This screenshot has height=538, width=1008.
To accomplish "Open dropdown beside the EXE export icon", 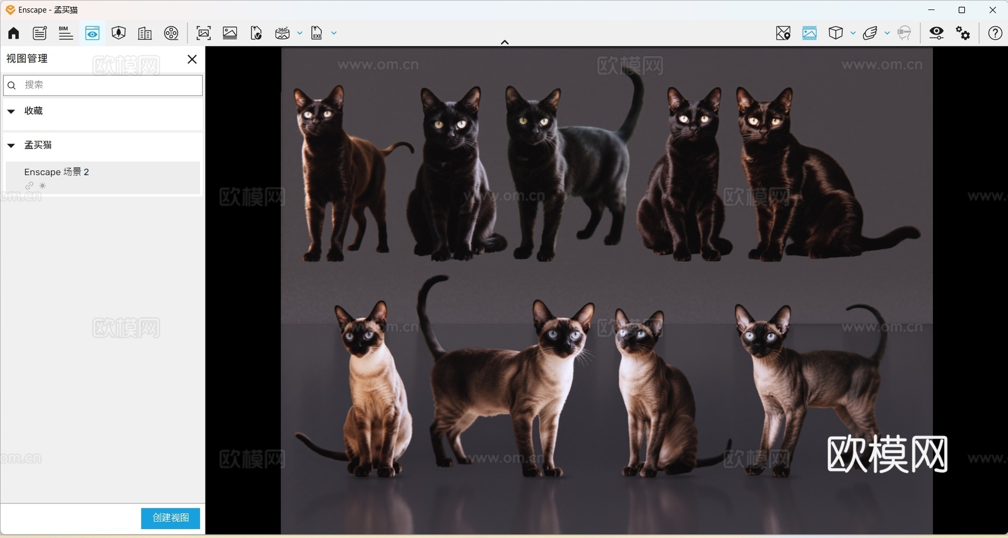I will pyautogui.click(x=334, y=33).
